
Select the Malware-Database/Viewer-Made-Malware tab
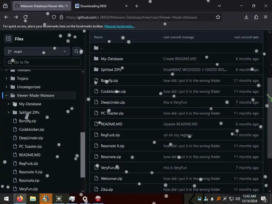(x=42, y=6)
